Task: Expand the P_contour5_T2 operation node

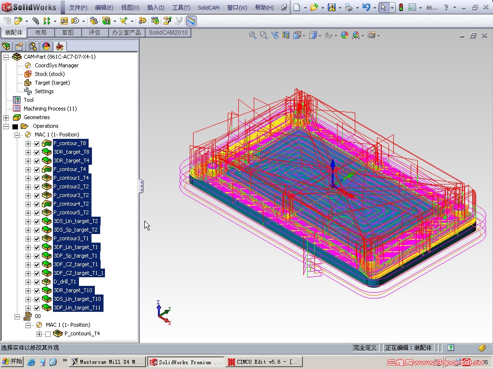Action: [x=28, y=213]
